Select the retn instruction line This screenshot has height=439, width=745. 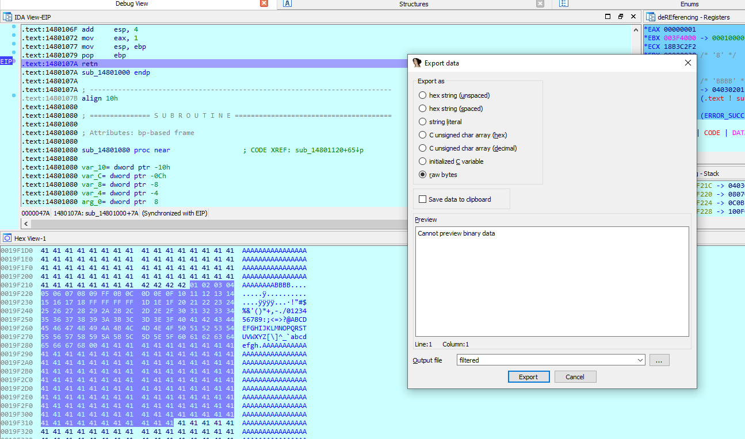tap(215, 64)
